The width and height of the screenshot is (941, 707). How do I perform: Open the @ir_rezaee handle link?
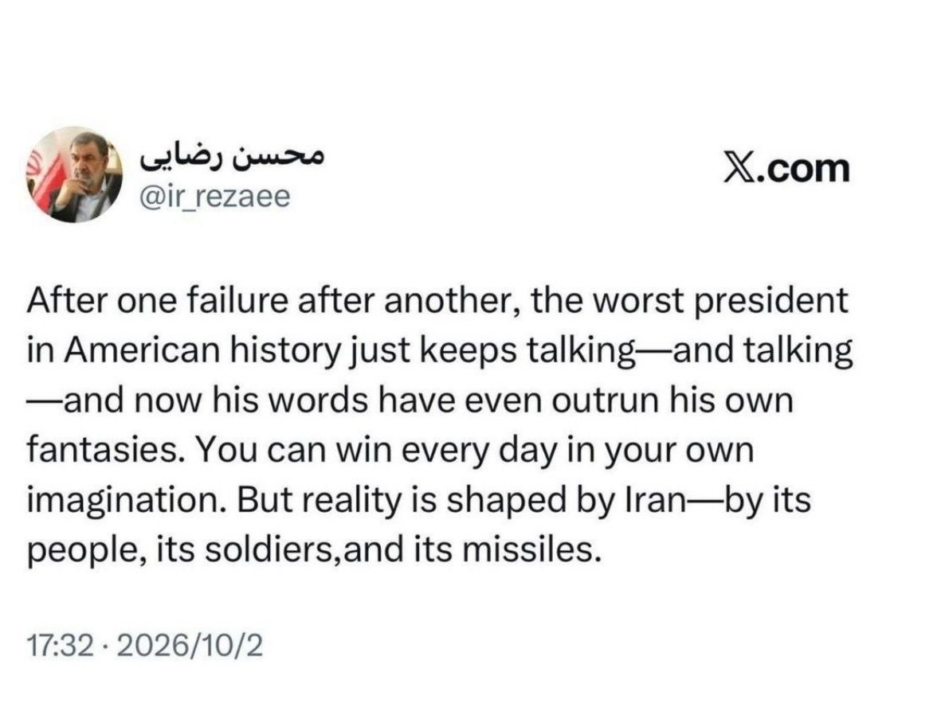click(x=214, y=197)
